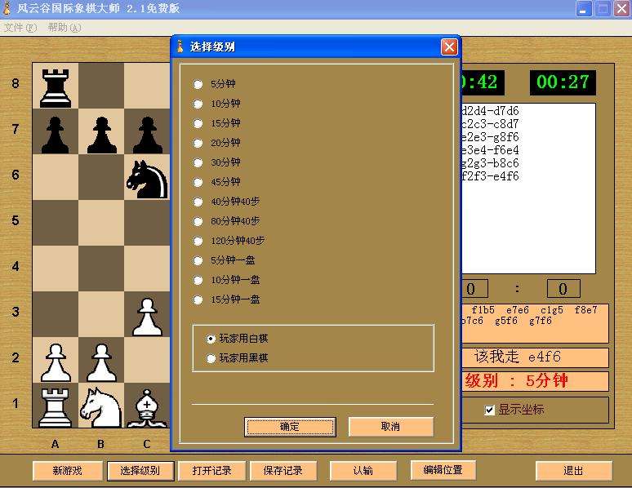Viewport: 632px width, 488px height.
Task: Click the black knight on c6
Action: (x=147, y=179)
